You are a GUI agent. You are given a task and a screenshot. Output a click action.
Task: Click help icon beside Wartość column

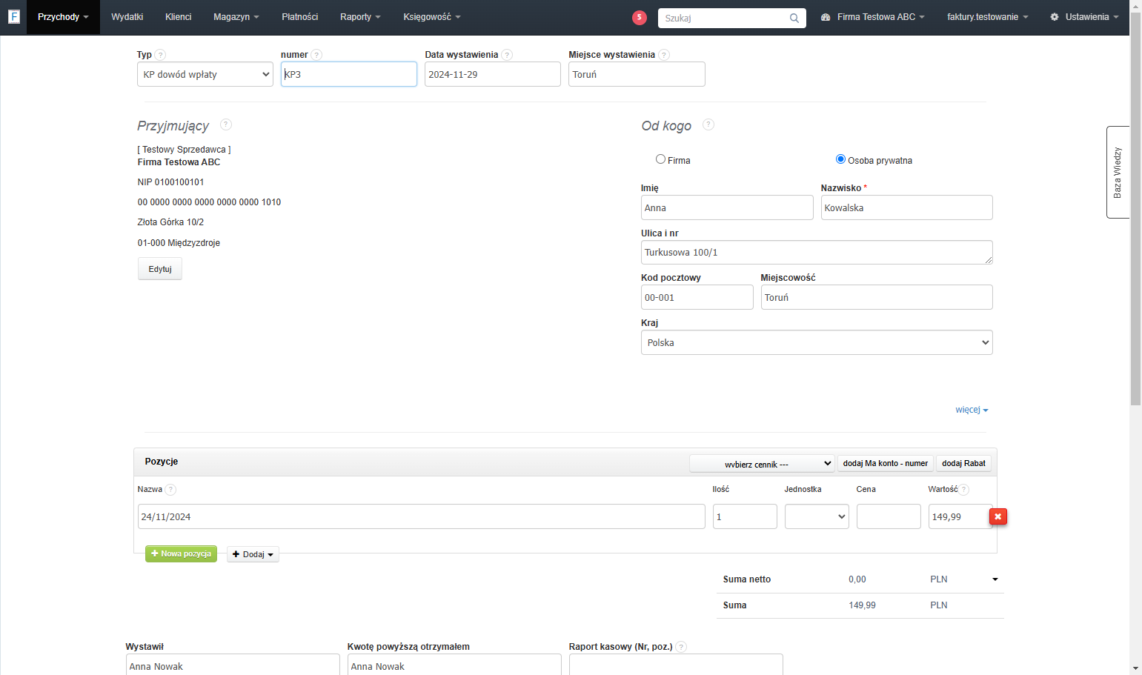(964, 490)
